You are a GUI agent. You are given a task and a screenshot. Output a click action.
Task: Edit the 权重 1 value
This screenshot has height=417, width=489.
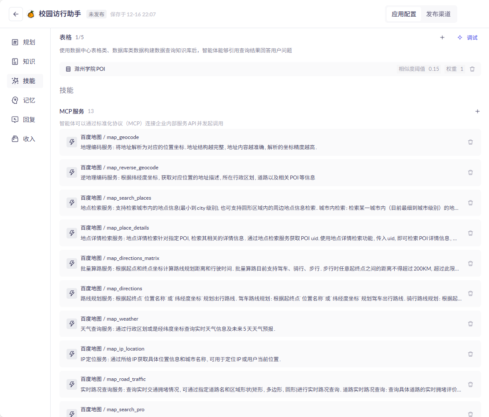454,69
